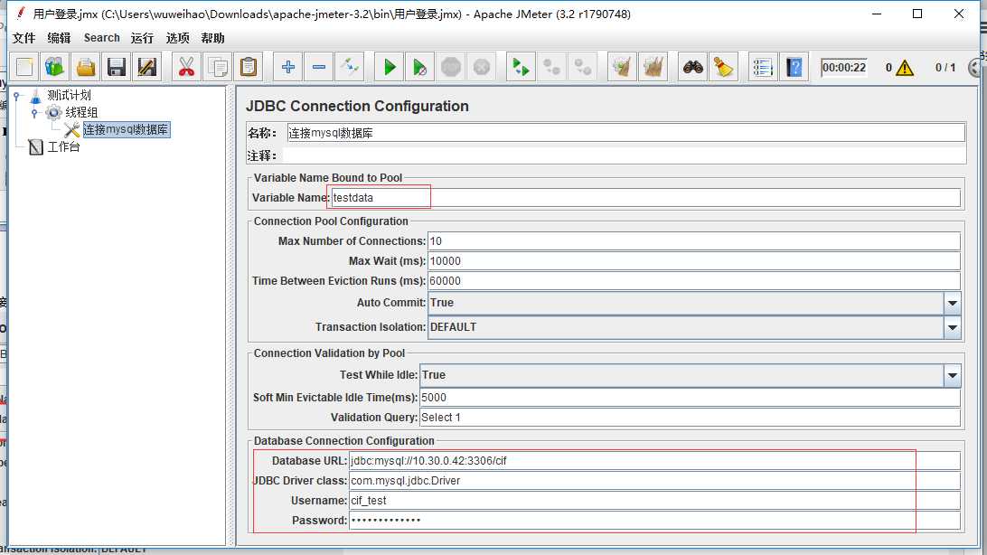The height and width of the screenshot is (555, 987).
Task: Open the Function Helper list icon
Action: 762,67
